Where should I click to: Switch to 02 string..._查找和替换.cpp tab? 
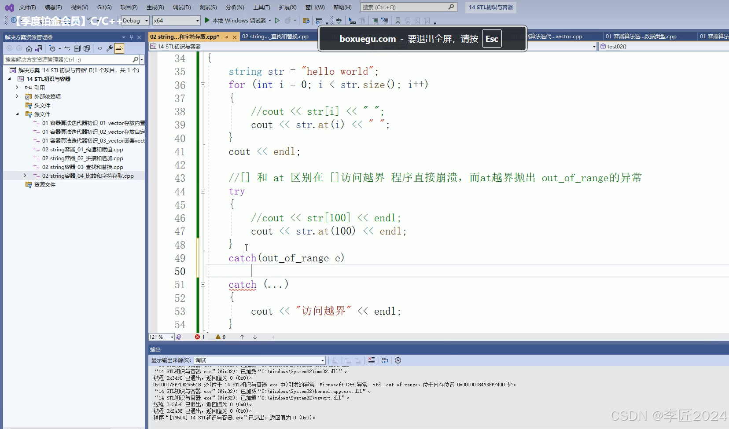(x=275, y=37)
